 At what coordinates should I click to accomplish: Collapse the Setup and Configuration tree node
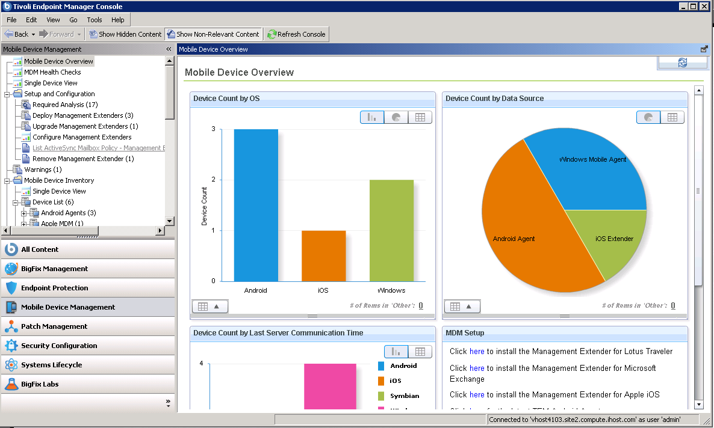[x=7, y=94]
